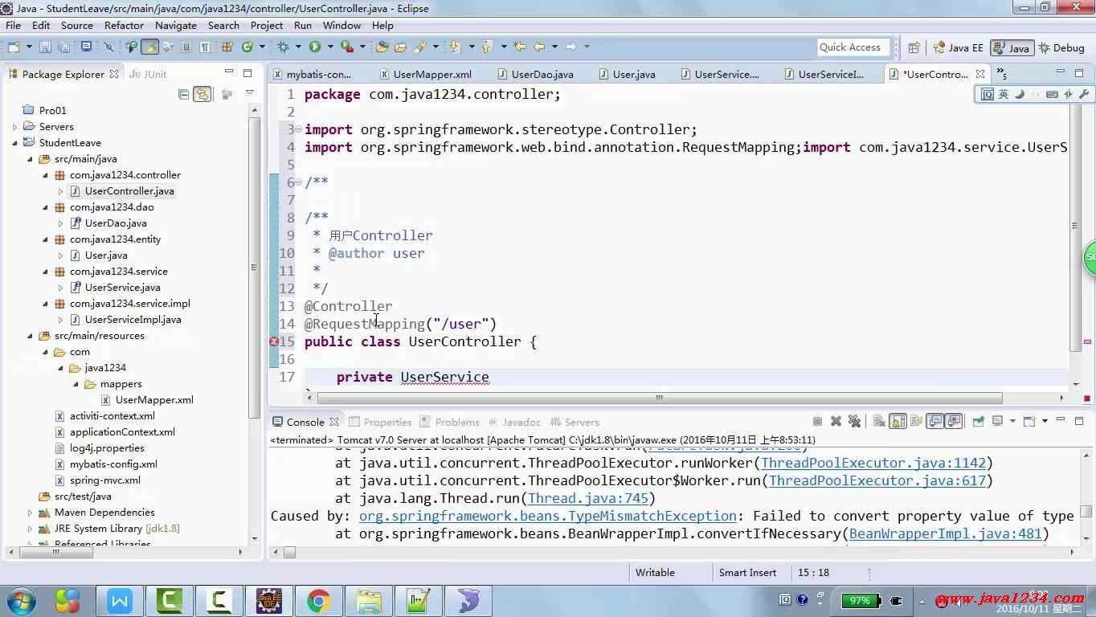Expand the Servers project node
This screenshot has width=1096, height=617.
click(14, 127)
